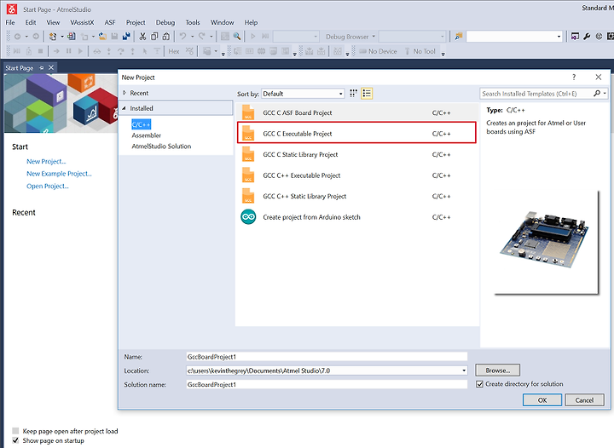Select the Assembler category
614x448 pixels.
click(x=147, y=135)
